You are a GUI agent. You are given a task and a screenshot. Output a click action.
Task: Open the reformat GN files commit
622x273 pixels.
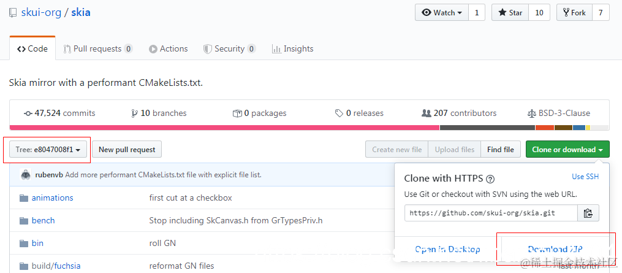[181, 266]
